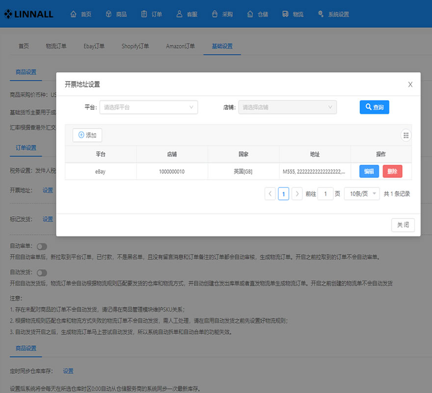Toggle the 自动审单 switch
Image resolution: width=432 pixels, height=393 pixels.
(42, 246)
